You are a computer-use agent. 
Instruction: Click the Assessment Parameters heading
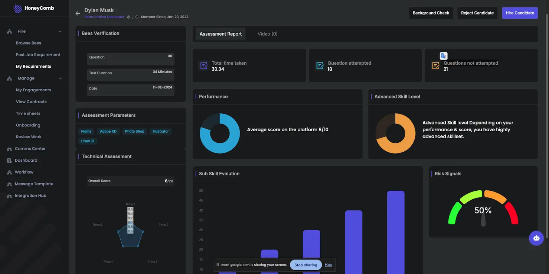(108, 115)
